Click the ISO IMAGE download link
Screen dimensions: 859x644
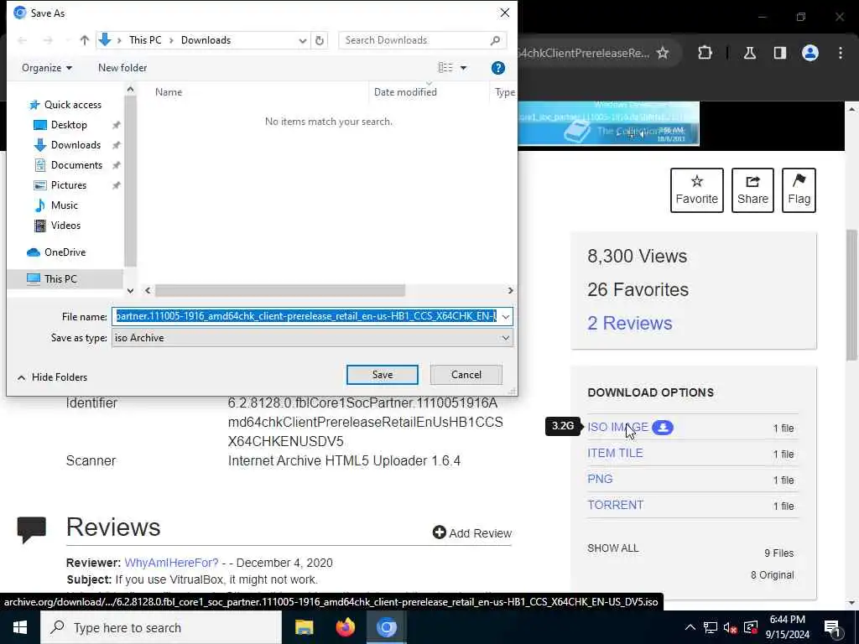point(617,427)
